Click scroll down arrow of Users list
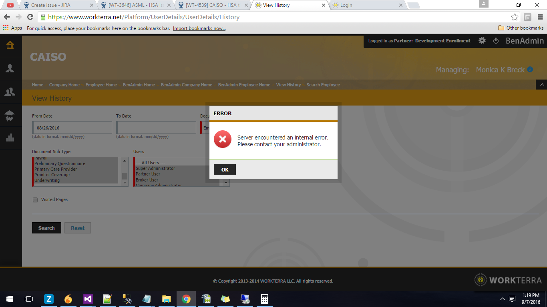Viewport: 547px width, 307px height. (x=226, y=183)
